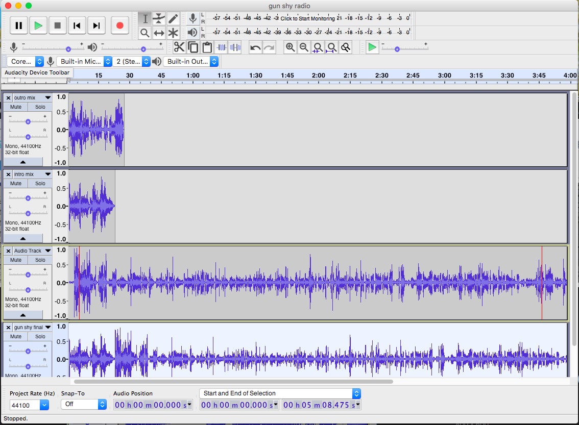Mute the outro mix track
Image resolution: width=579 pixels, height=425 pixels.
(14, 107)
